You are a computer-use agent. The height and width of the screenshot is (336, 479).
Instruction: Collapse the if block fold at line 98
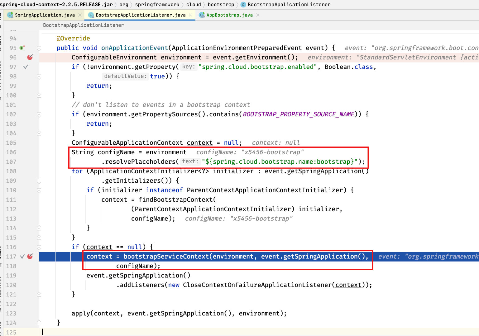pyautogui.click(x=39, y=76)
